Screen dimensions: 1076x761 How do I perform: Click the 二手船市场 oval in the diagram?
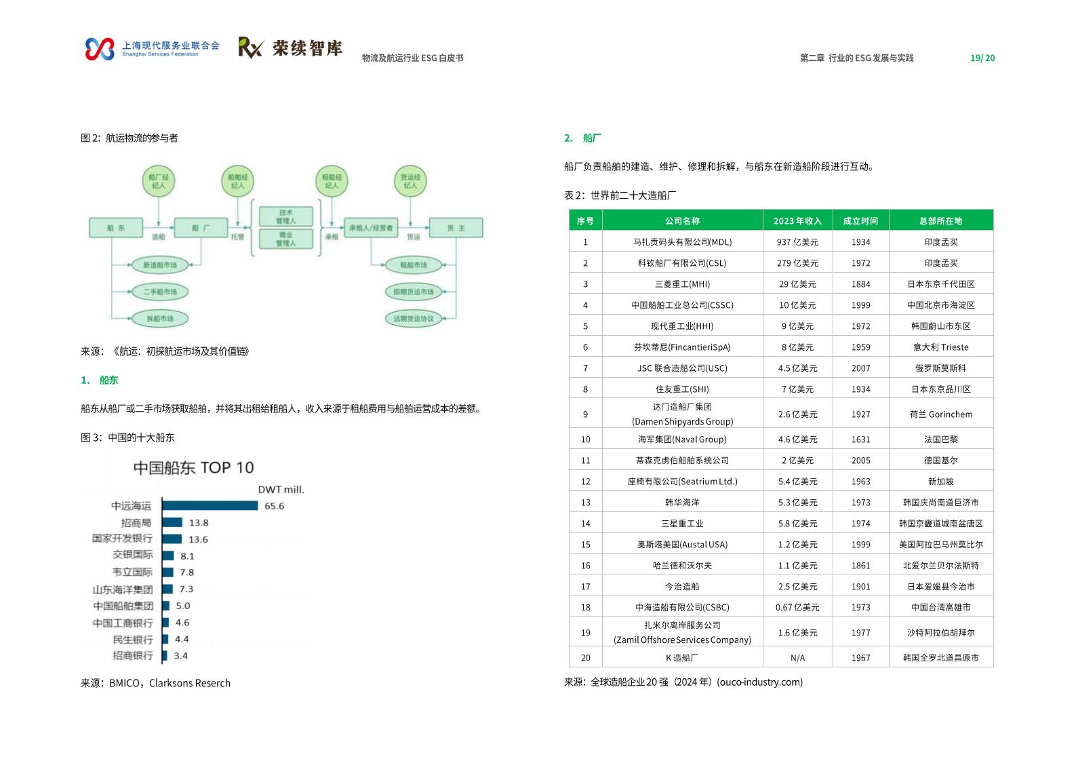pos(160,292)
